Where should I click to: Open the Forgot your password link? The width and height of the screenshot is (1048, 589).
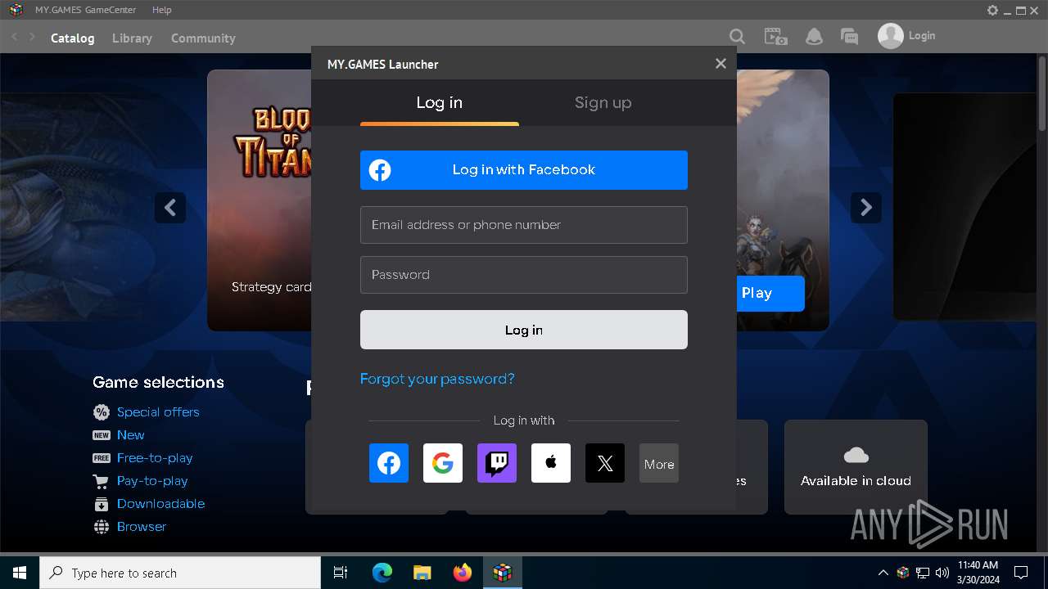tap(437, 379)
